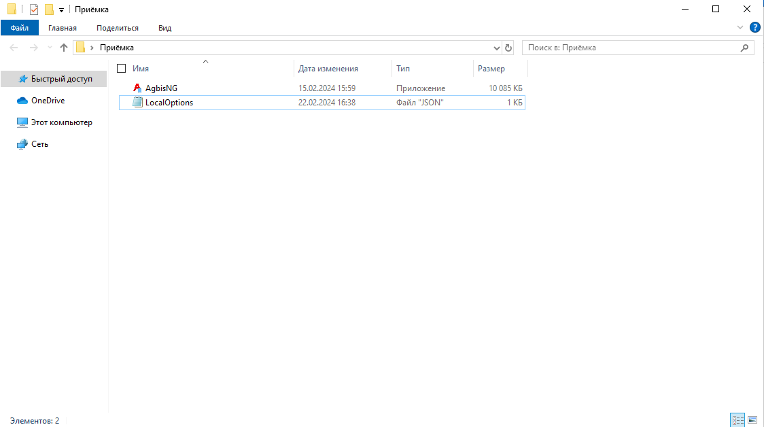Switch to details view in status bar

(737, 420)
